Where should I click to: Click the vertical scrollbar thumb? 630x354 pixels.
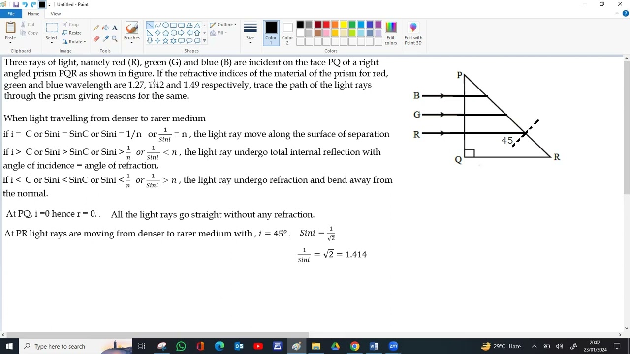[626, 128]
